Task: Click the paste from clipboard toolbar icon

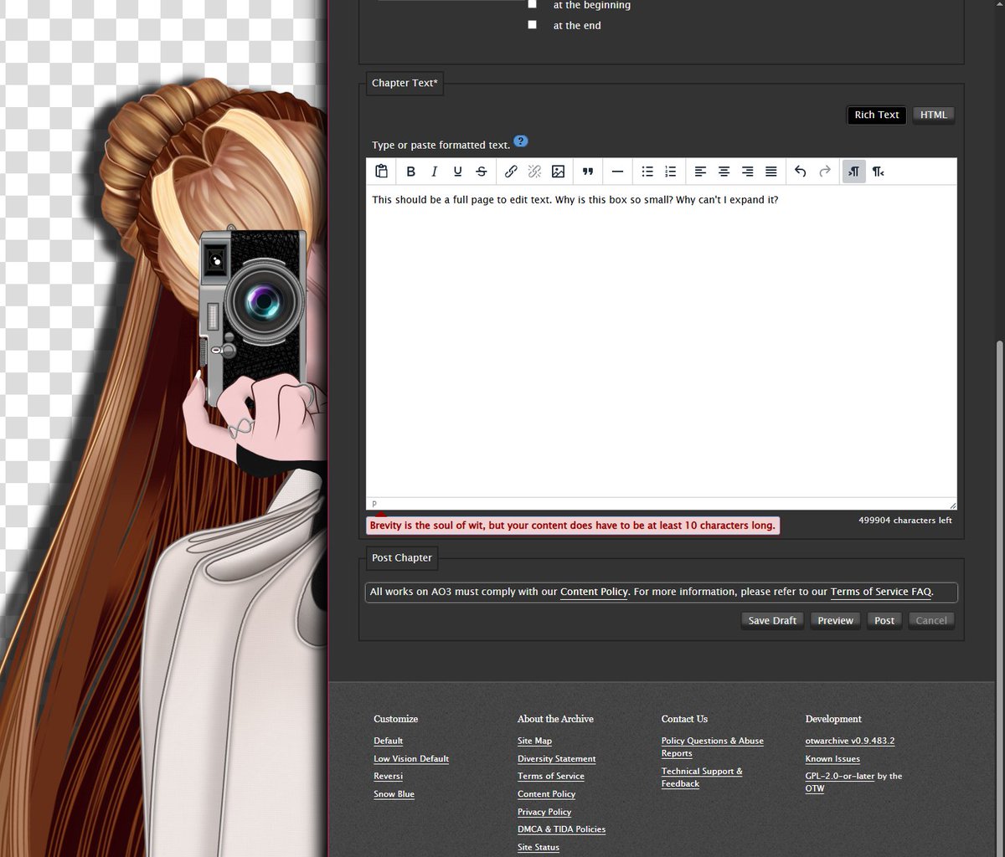Action: point(381,172)
